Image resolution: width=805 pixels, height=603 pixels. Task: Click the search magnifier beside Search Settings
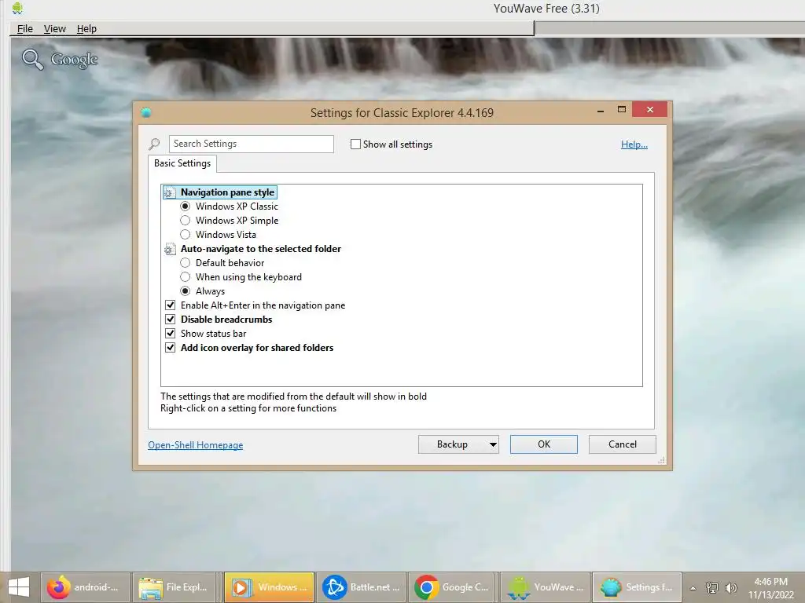point(155,144)
